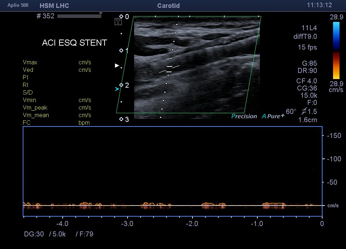Viewport: 346px width, 249px height.
Task: Click the 1.5 sample gate size value
Action: pyautogui.click(x=312, y=111)
